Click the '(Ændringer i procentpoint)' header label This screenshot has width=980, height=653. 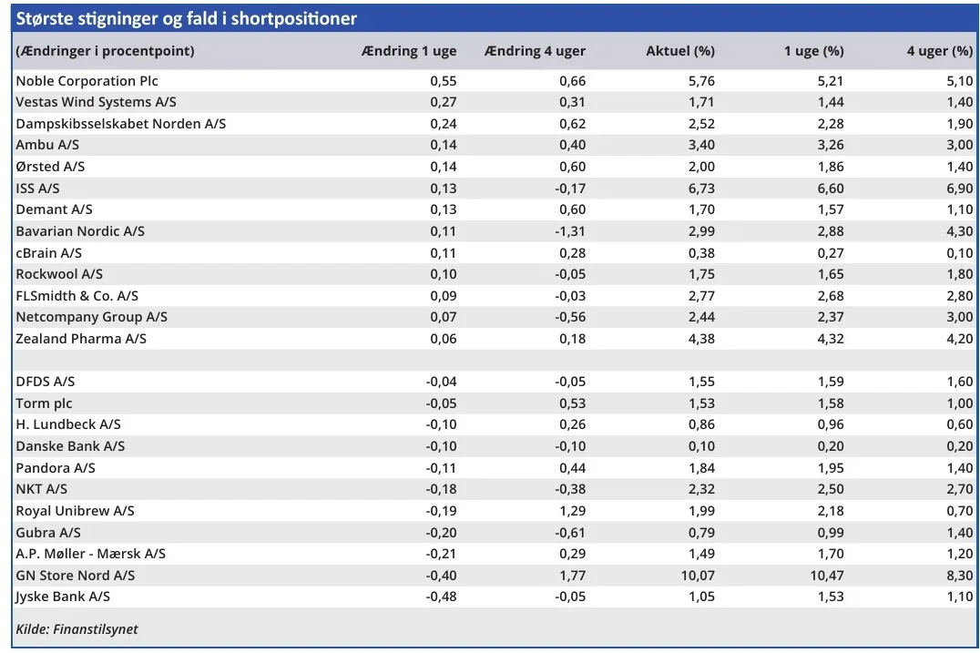pyautogui.click(x=106, y=51)
